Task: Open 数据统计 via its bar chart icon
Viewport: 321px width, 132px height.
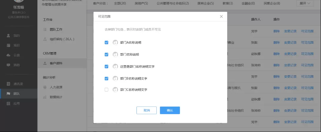Action: pos(45,97)
